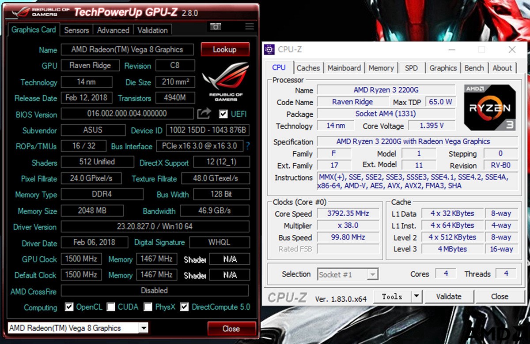Click the Core Speed value '3792.35 MHz'
The image size is (530, 344).
click(x=347, y=214)
